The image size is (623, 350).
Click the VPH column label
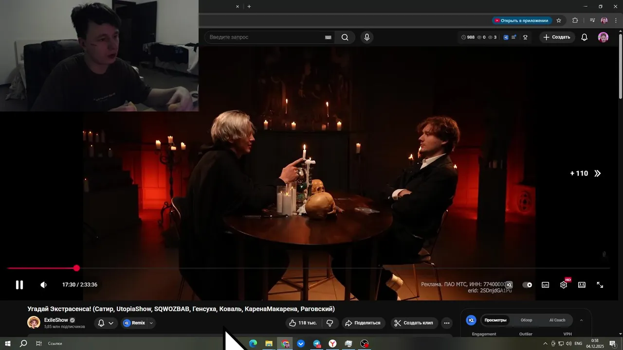568,334
